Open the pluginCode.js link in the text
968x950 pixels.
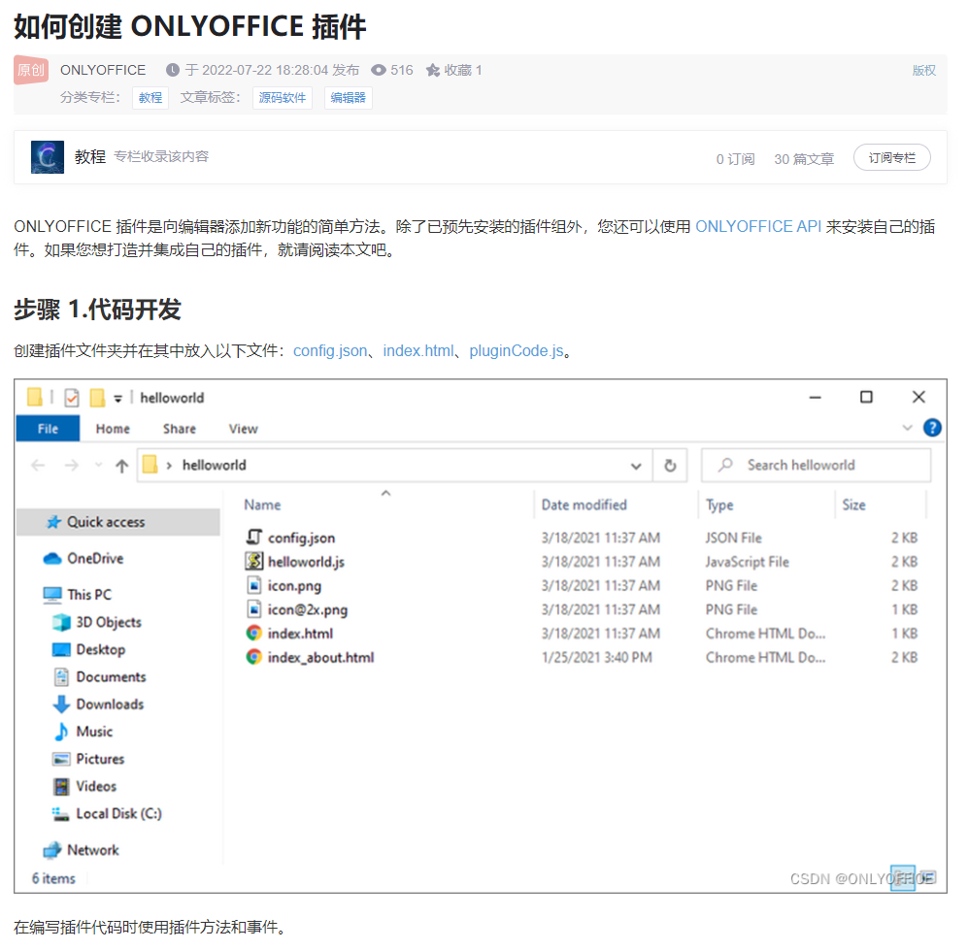(x=517, y=351)
